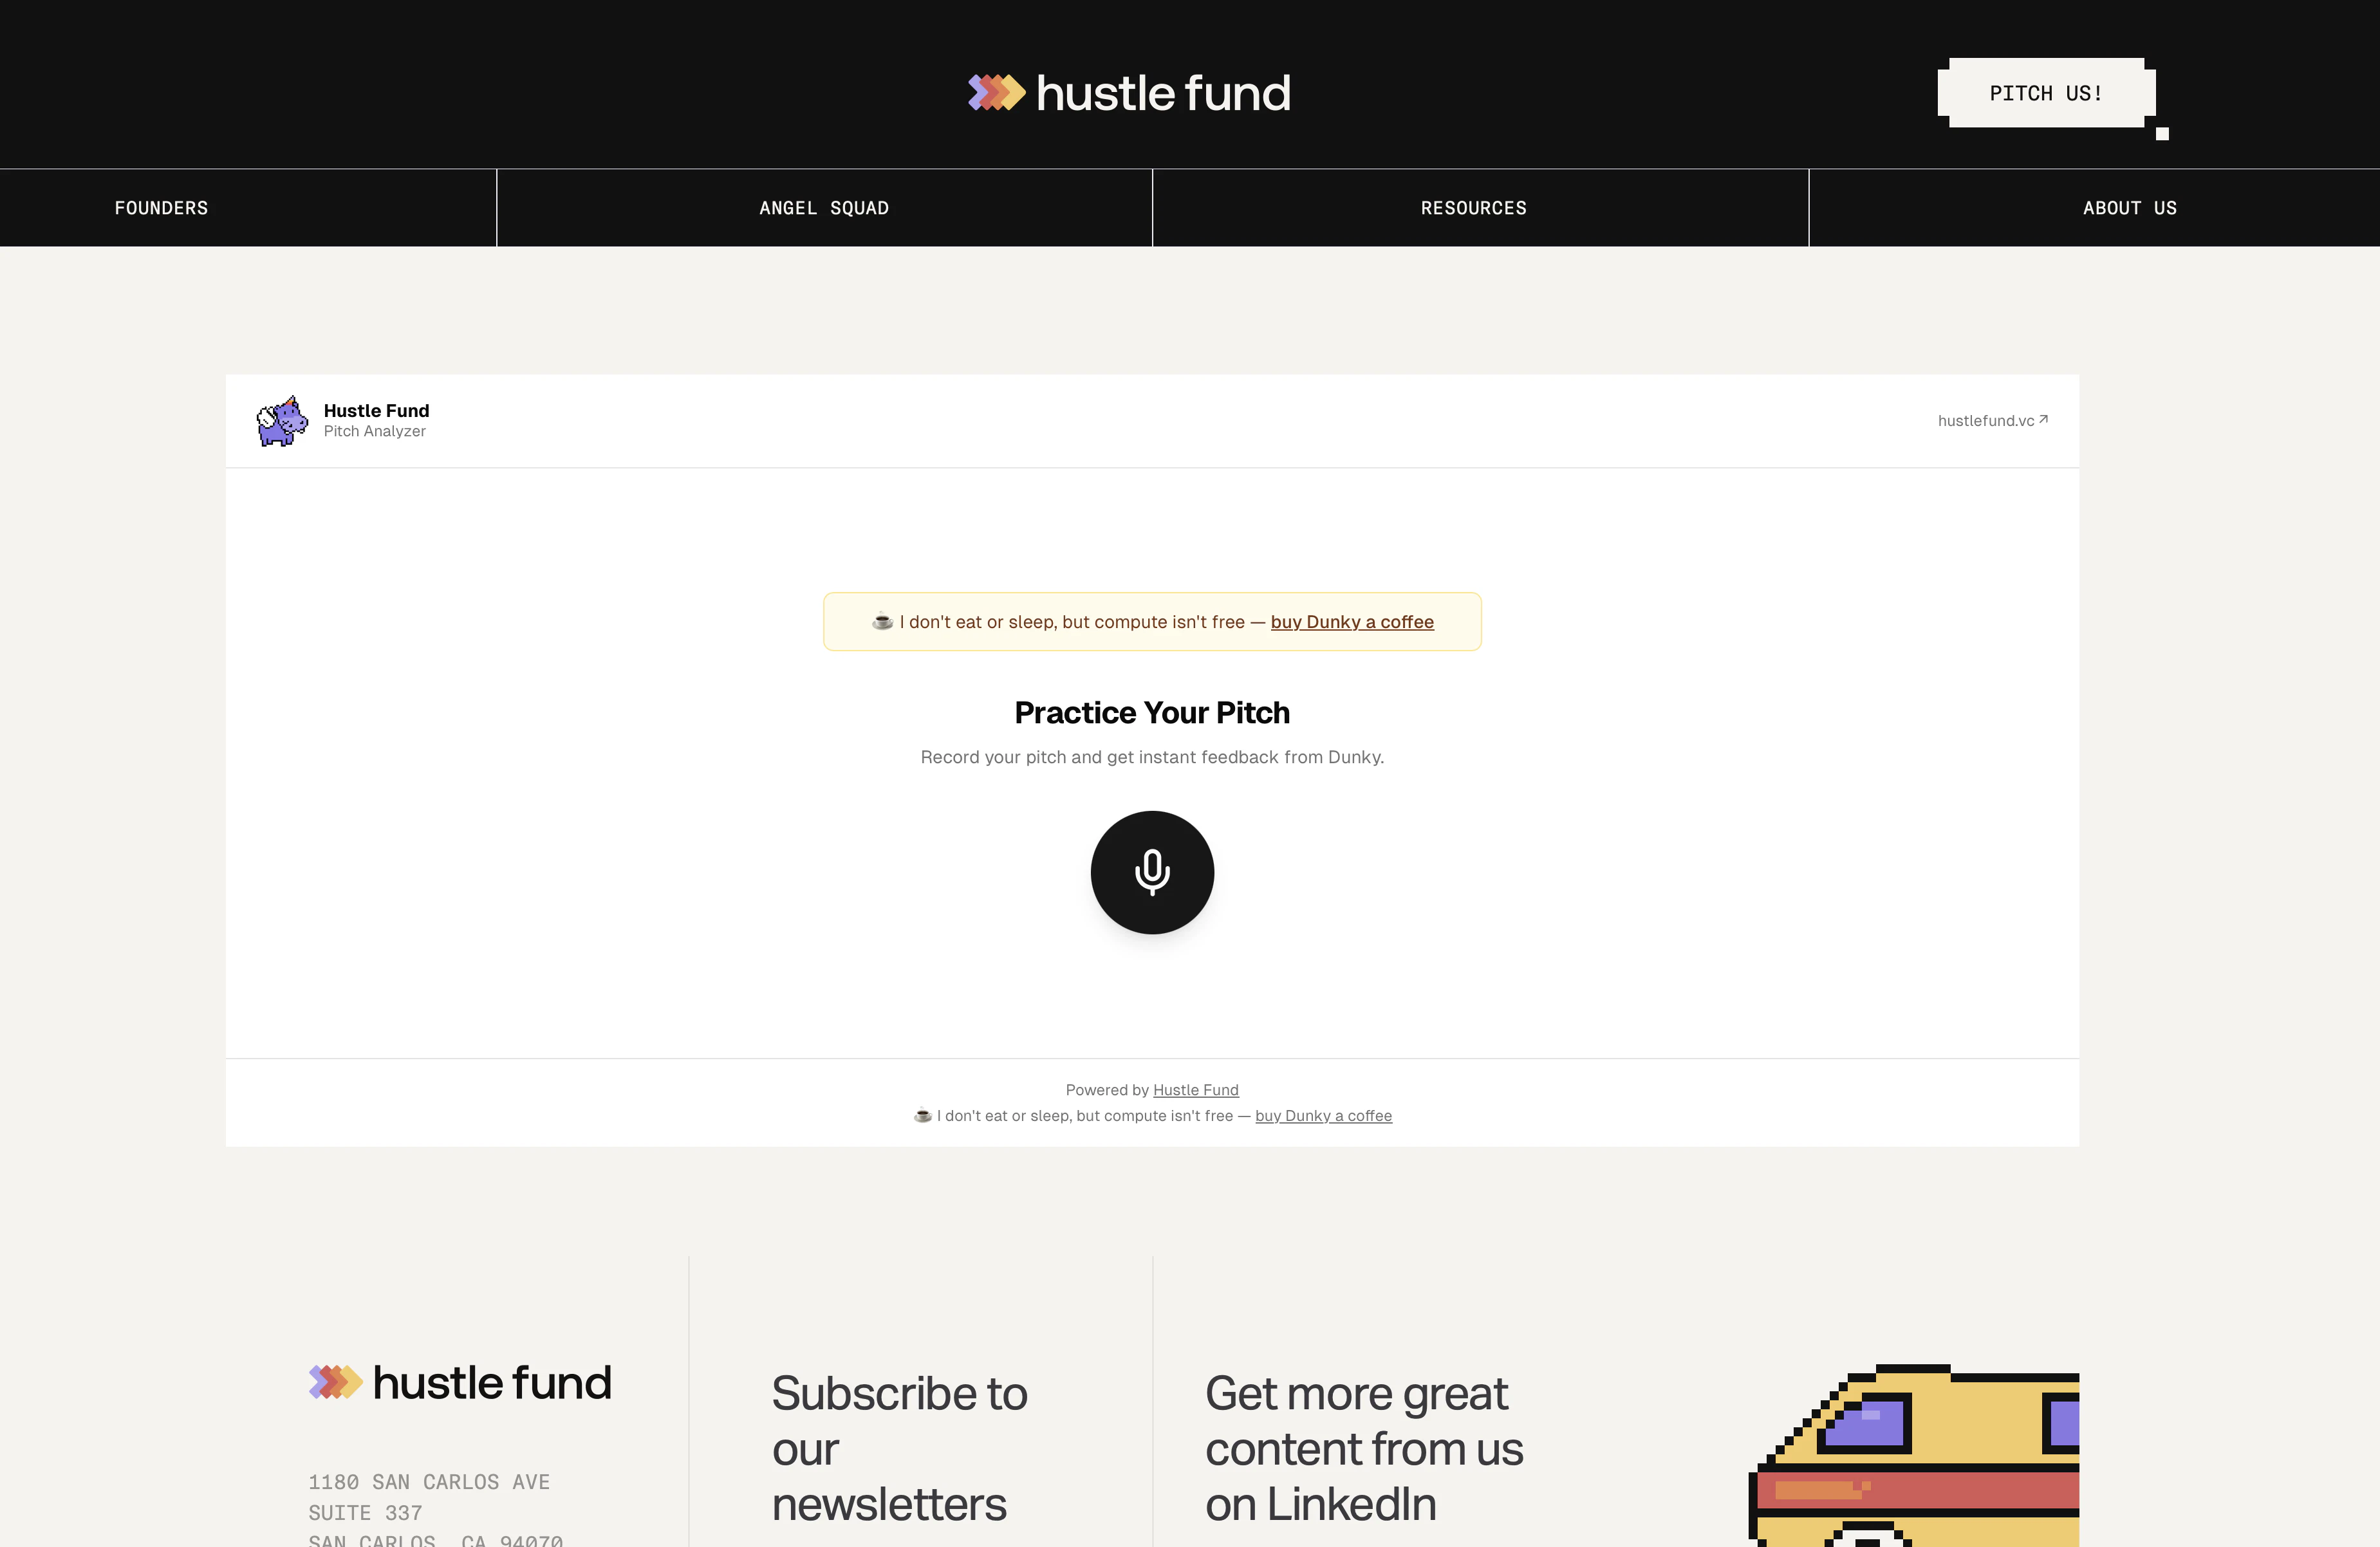This screenshot has height=1547, width=2380.
Task: Open the Founders menu
Action: pyautogui.click(x=161, y=208)
